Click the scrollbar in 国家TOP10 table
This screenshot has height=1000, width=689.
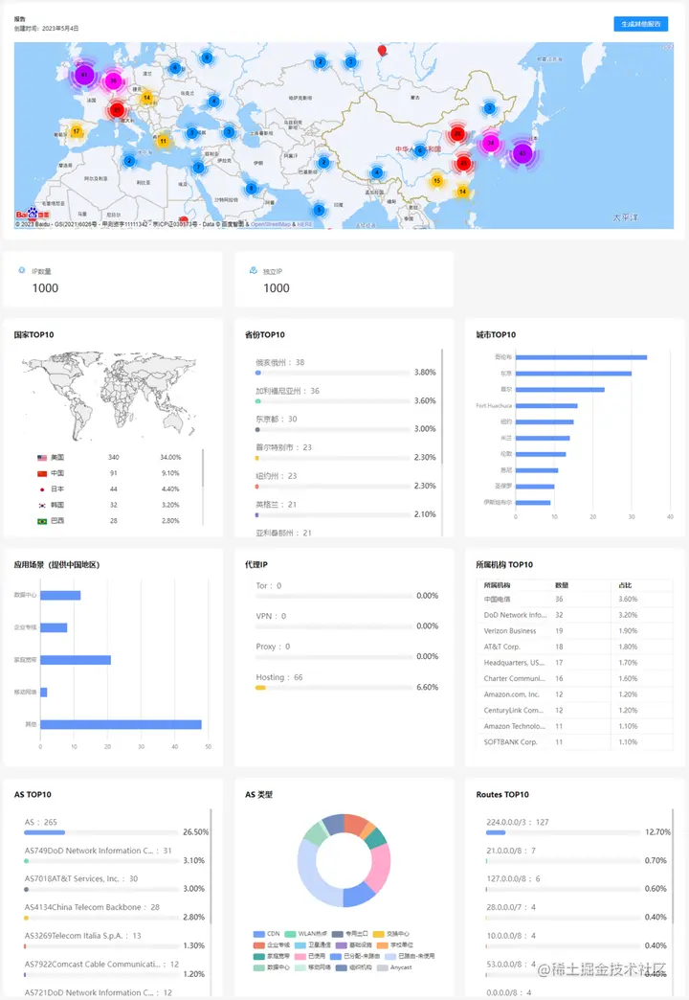[203, 468]
